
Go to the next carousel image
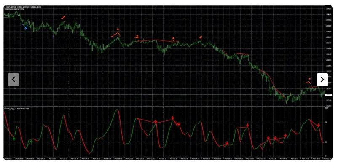click(322, 80)
